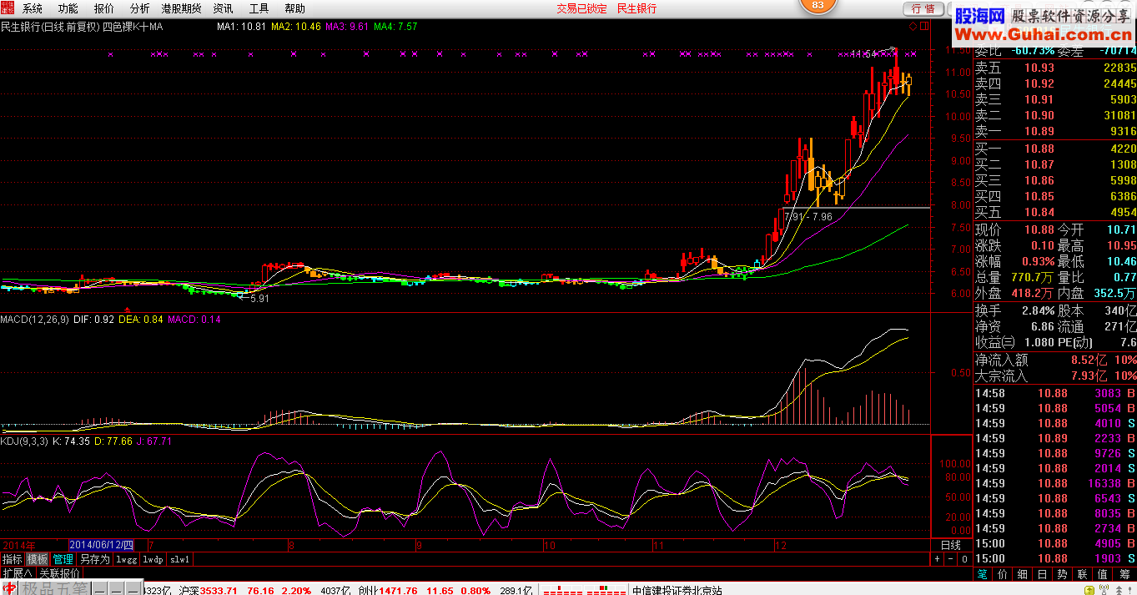Viewport: 1137px width, 595px height.
Task: Open the 分析 menu
Action: point(140,8)
